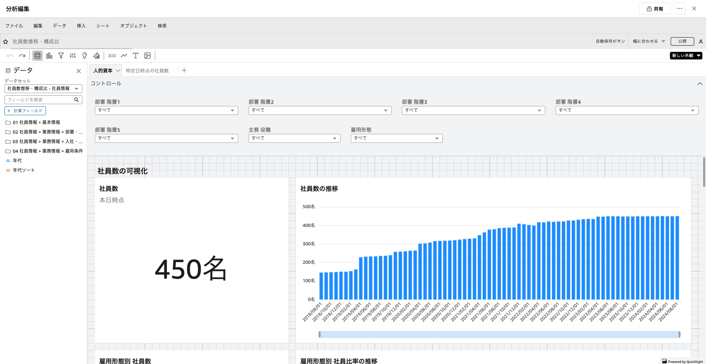Open the visualize bar chart icon

tap(49, 56)
